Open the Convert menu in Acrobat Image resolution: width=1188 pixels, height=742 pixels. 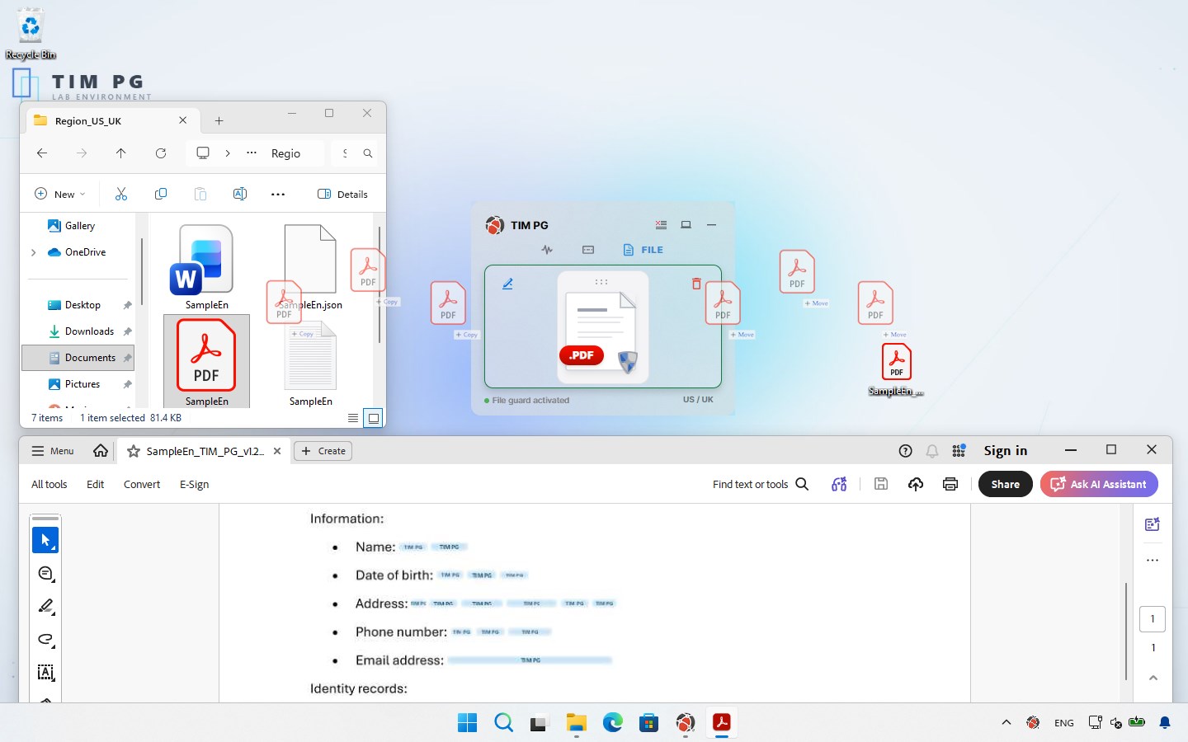tap(142, 484)
